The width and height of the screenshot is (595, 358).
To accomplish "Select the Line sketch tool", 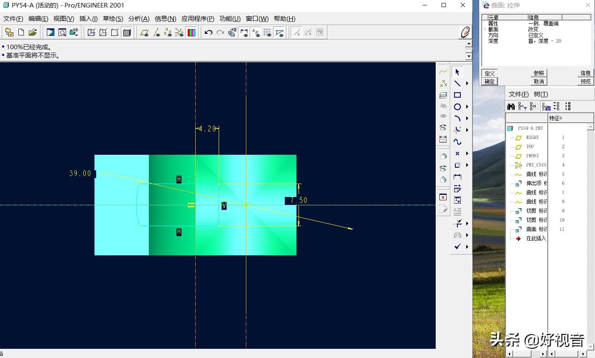I will [x=457, y=83].
